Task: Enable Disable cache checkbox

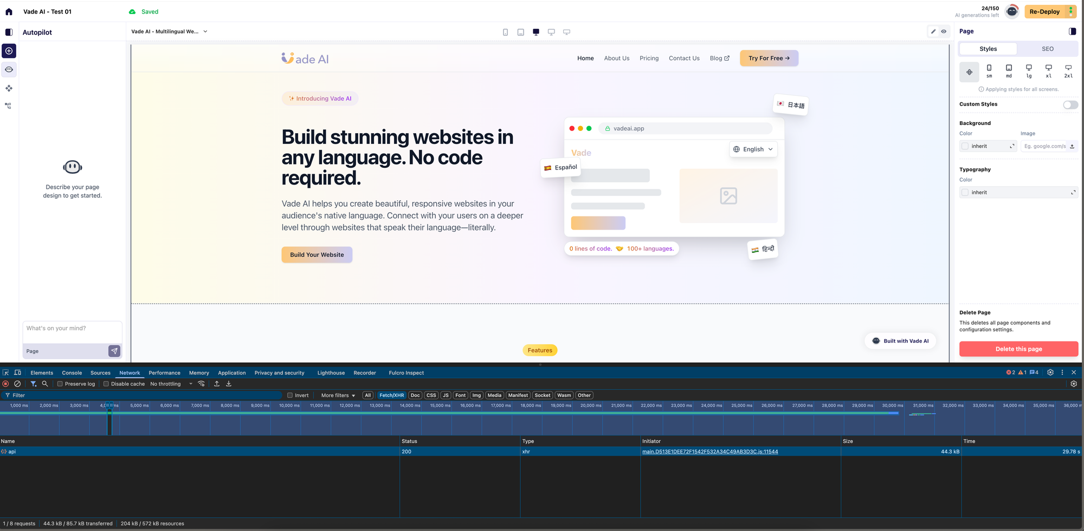Action: pos(106,384)
